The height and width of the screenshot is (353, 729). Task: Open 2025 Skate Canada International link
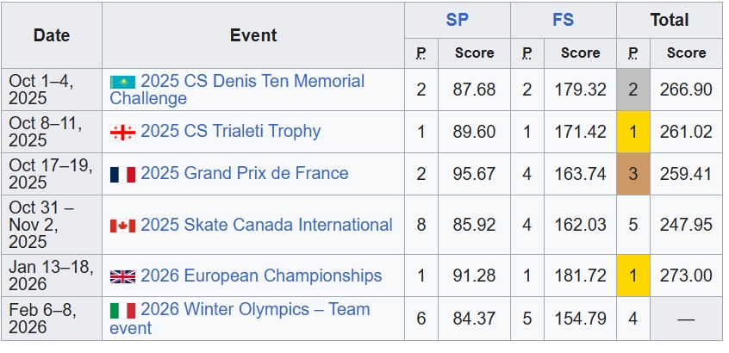[266, 226]
